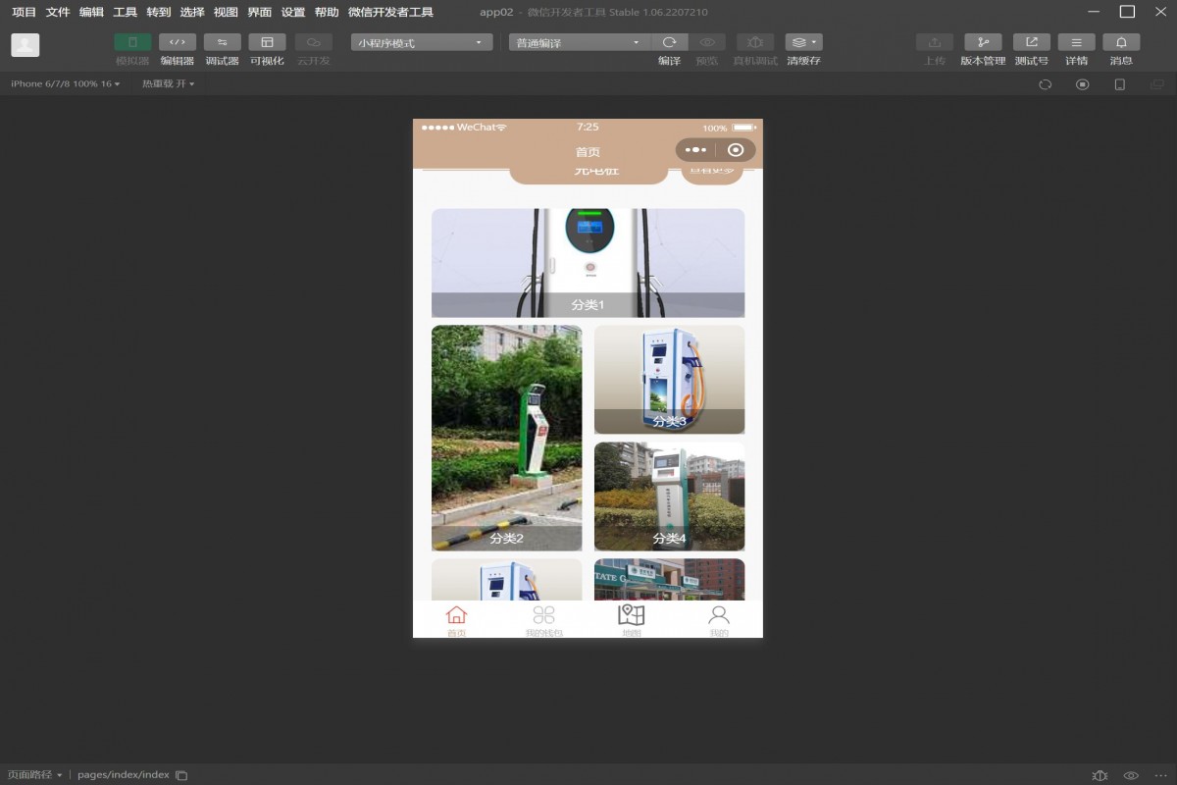Open the 工具 menu
The width and height of the screenshot is (1177, 785).
[125, 13]
